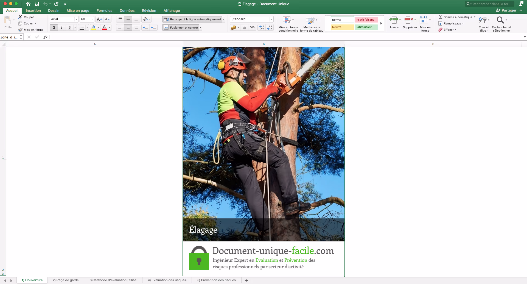
Task: Switch to sheet 2) Page de garde
Action: (x=66, y=280)
